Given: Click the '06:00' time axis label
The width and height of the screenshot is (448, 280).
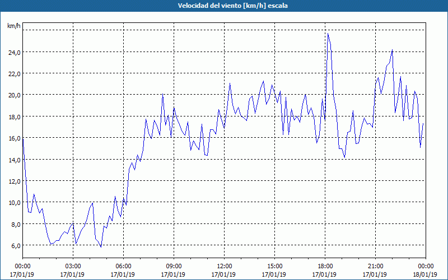Looking at the screenshot, I should pyautogui.click(x=123, y=267).
